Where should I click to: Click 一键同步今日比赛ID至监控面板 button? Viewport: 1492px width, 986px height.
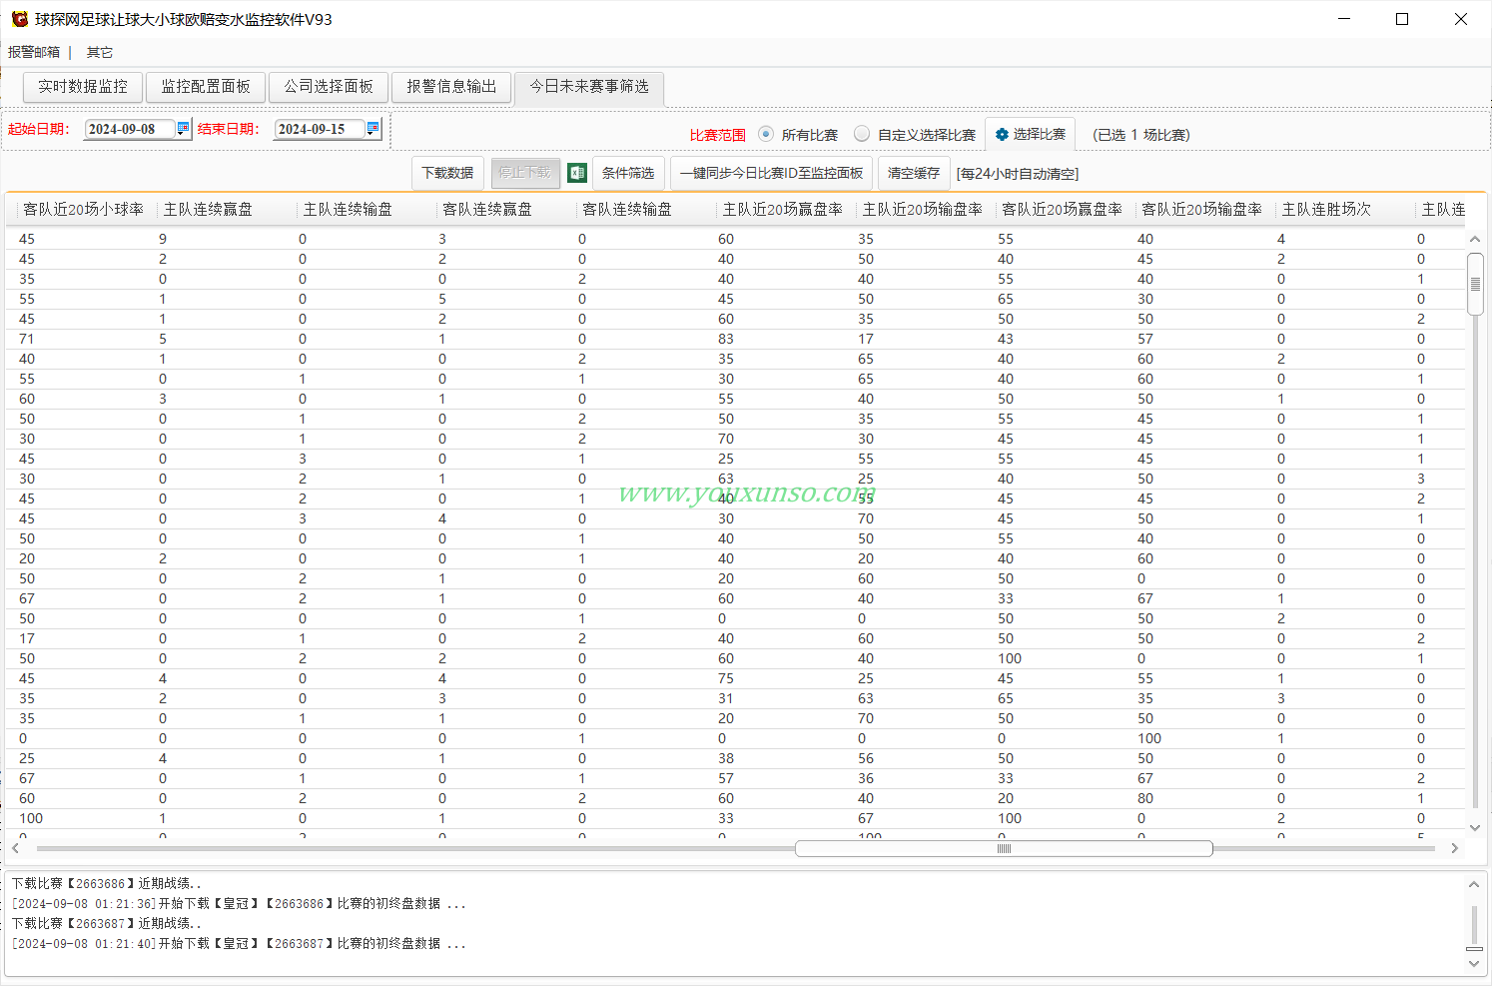tap(771, 173)
